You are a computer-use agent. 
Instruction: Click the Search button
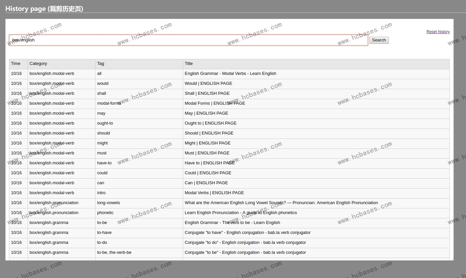379,40
